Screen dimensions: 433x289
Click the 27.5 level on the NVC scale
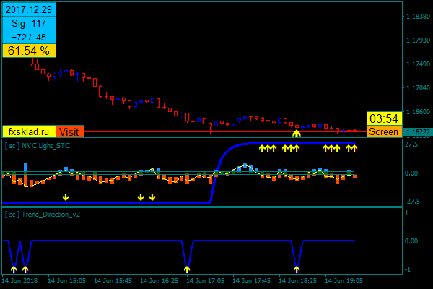click(411, 144)
